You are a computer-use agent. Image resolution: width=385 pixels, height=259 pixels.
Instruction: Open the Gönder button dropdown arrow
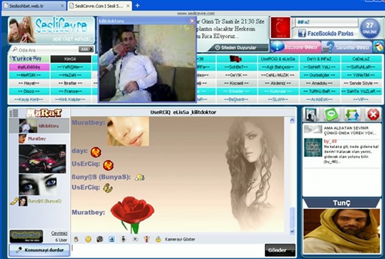pyautogui.click(x=292, y=250)
